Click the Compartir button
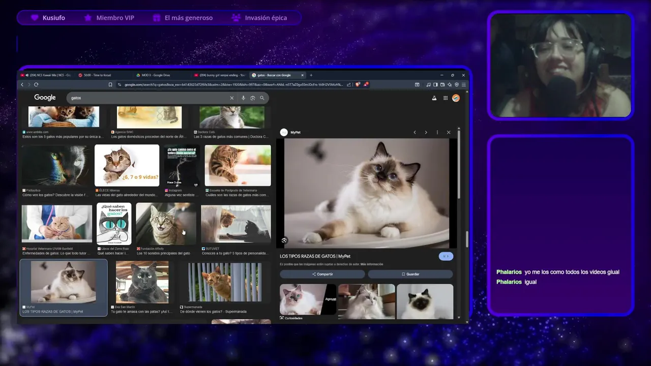This screenshot has height=366, width=651. 322,274
